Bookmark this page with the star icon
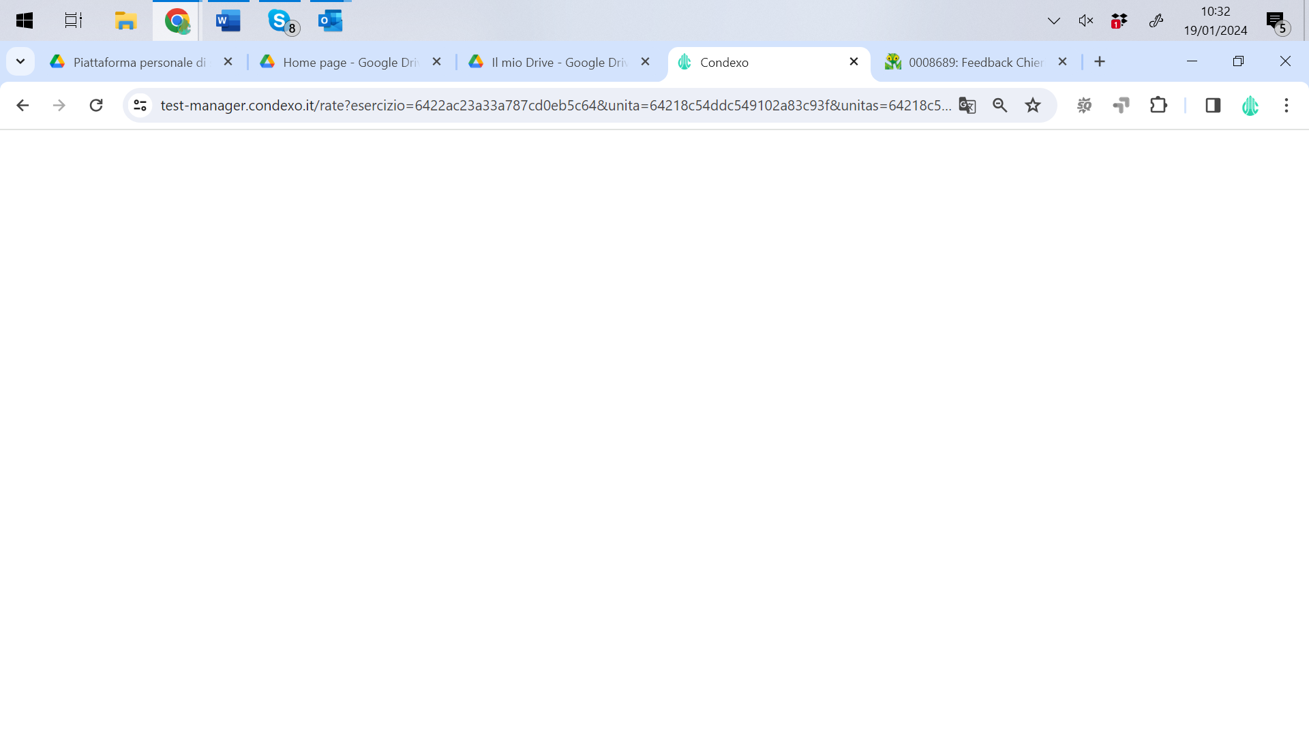 [1033, 105]
